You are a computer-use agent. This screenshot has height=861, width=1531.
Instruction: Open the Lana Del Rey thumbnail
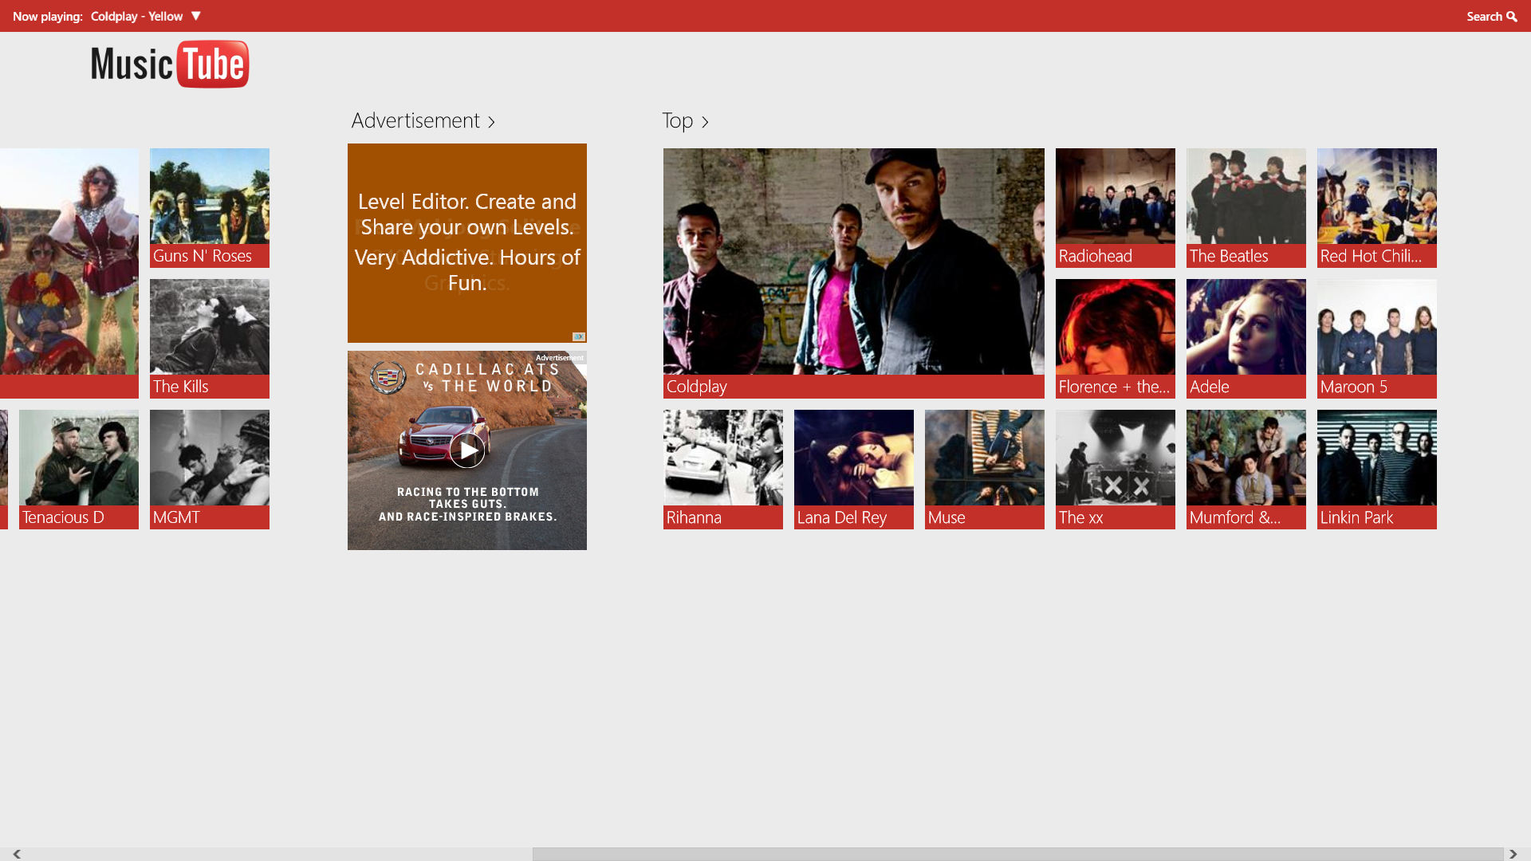pyautogui.click(x=852, y=469)
